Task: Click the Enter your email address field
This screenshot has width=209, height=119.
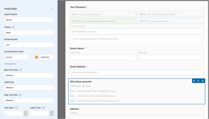Action: click(137, 72)
